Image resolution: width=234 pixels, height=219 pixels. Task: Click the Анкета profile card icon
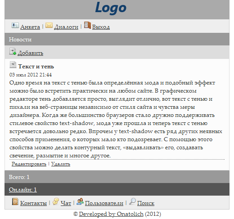point(15,26)
